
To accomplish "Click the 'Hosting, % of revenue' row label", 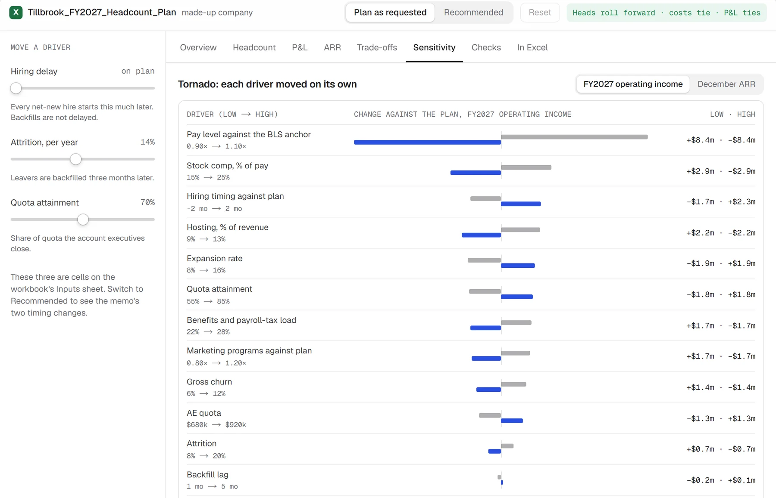I will pyautogui.click(x=227, y=227).
